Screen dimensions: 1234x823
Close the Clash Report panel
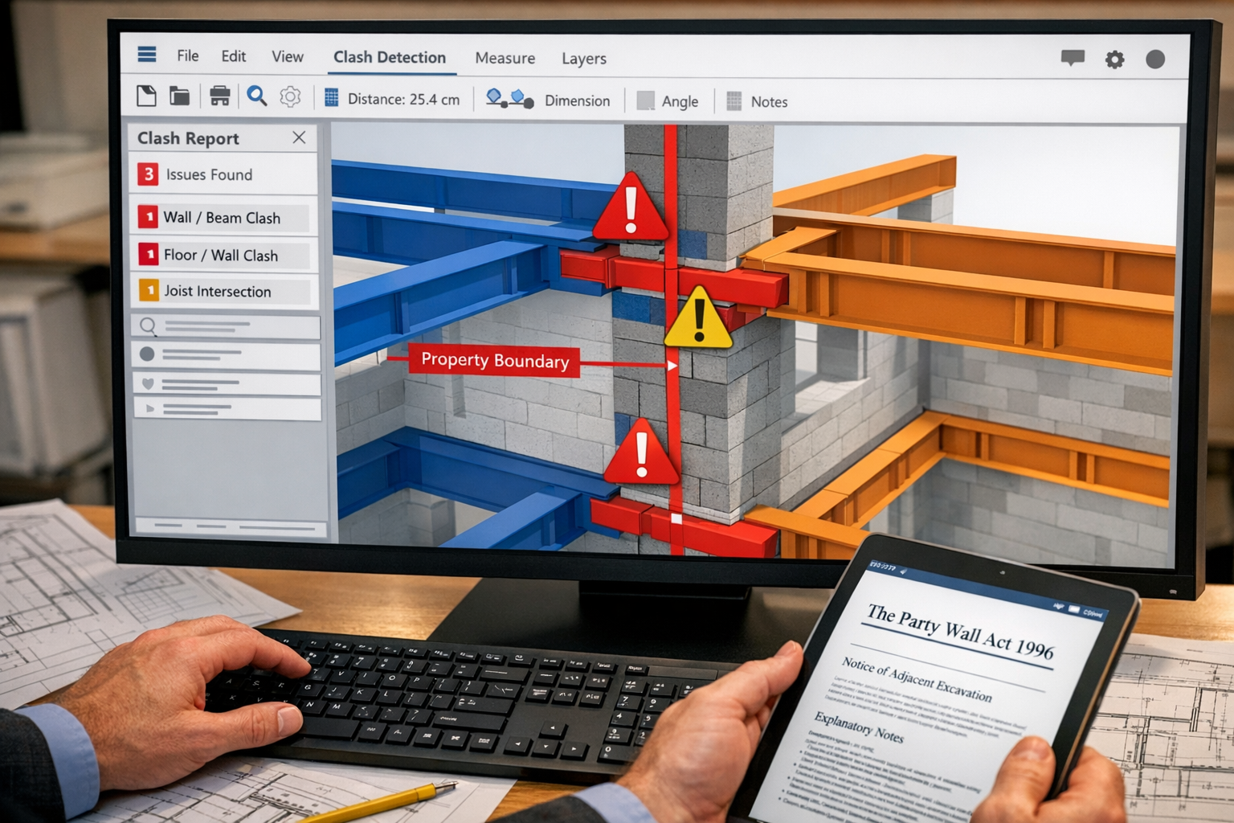coord(299,137)
